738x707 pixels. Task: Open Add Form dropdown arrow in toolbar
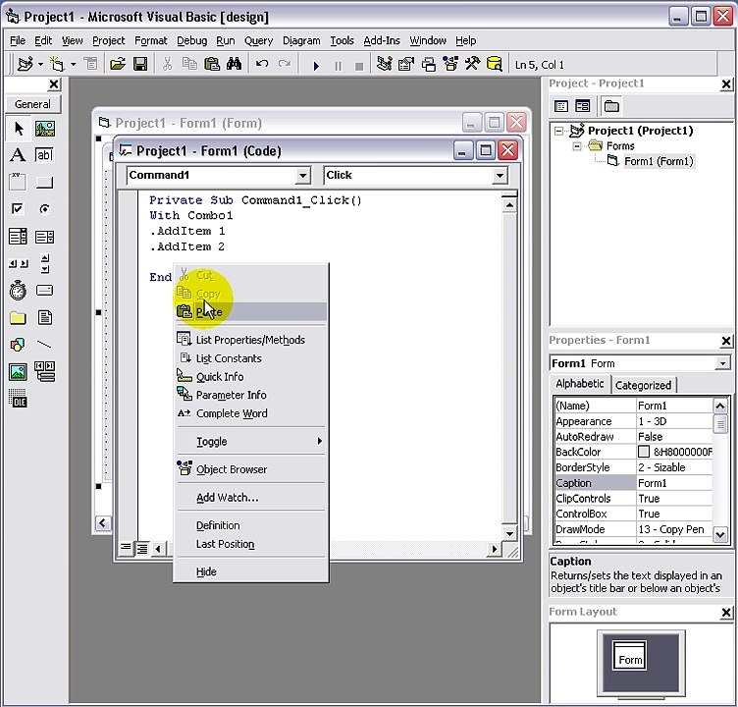point(74,64)
